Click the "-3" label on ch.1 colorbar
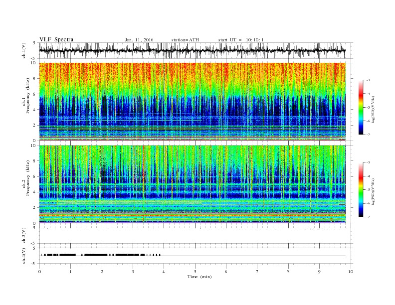 [368, 80]
